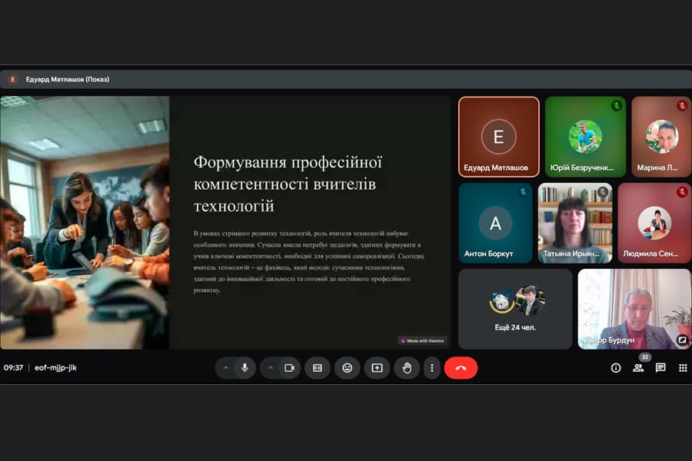The image size is (692, 461).
Task: Open the activities grid
Action: pos(681,368)
